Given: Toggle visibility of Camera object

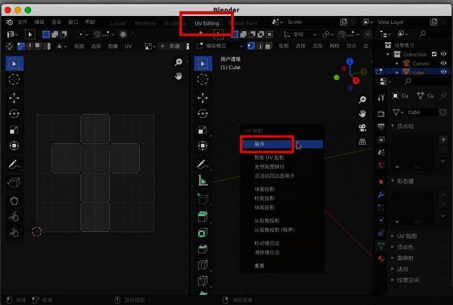Looking at the screenshot, I should [443, 63].
